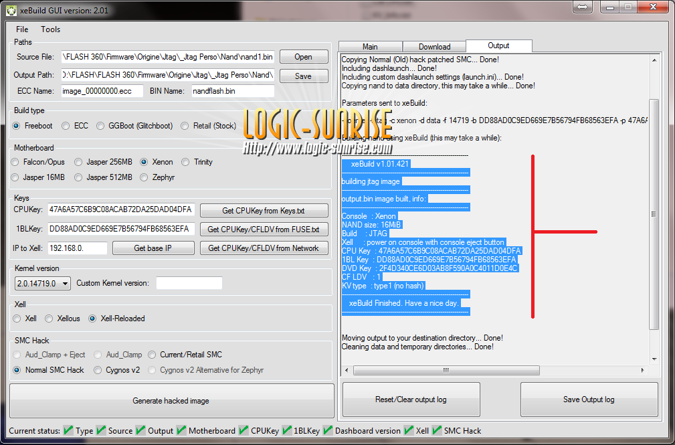The height and width of the screenshot is (445, 675).
Task: Click the Open button for Source File
Action: 304,57
